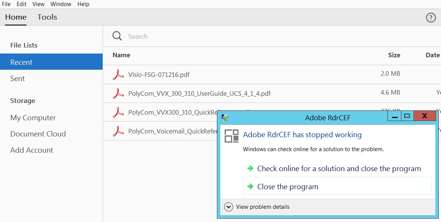Click the Adobe RdrCEF application icon in dialog
The height and width of the screenshot is (222, 441).
pos(232,136)
